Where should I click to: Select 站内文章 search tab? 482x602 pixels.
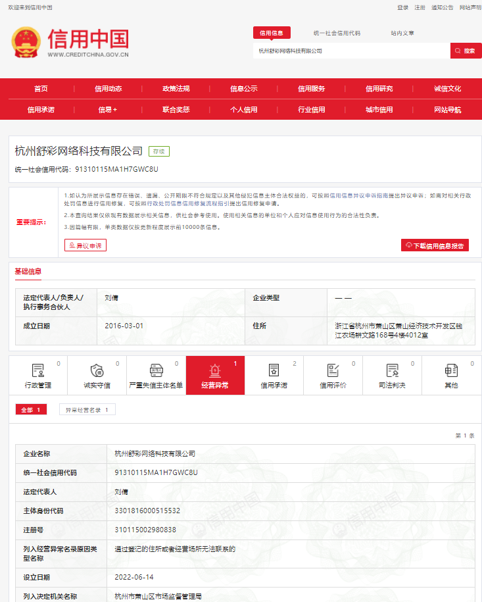click(402, 33)
